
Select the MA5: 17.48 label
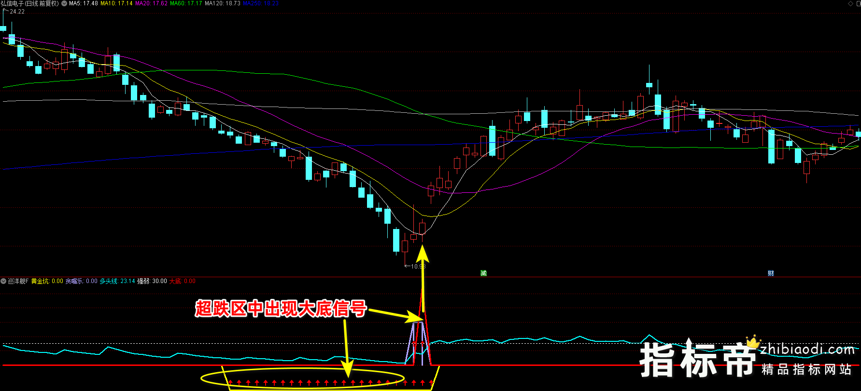click(x=84, y=3)
